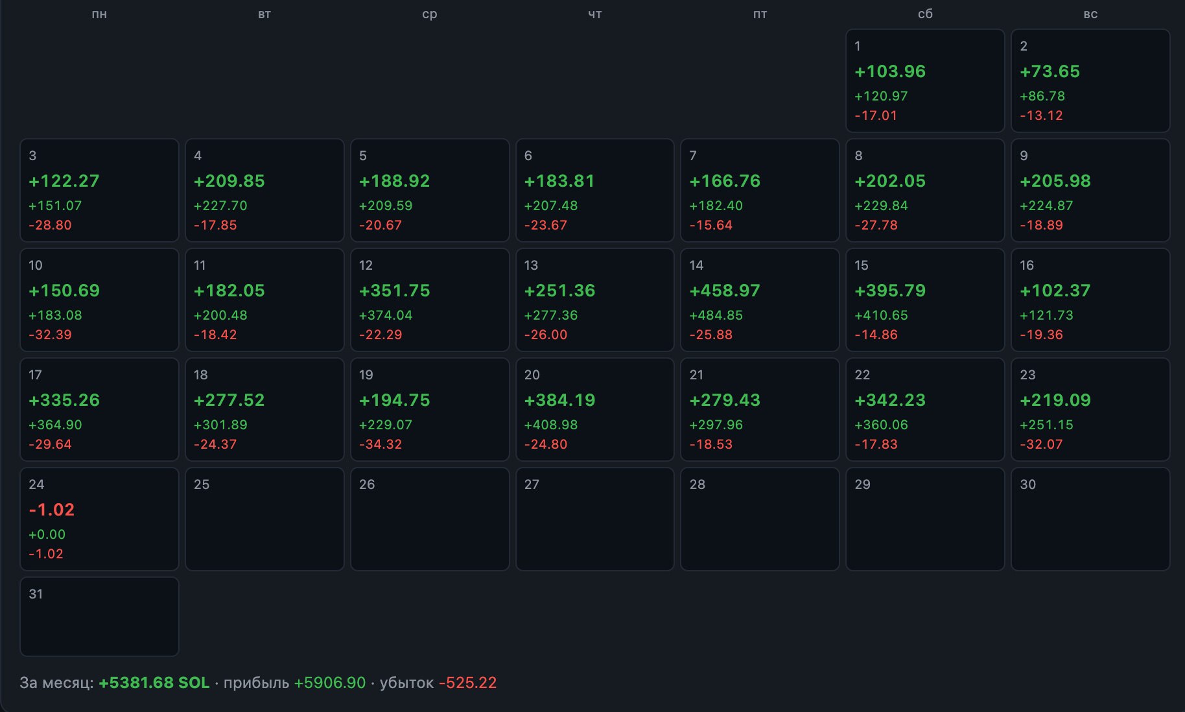Click day 15 cell showing +395.79
The height and width of the screenshot is (712, 1185).
925,300
